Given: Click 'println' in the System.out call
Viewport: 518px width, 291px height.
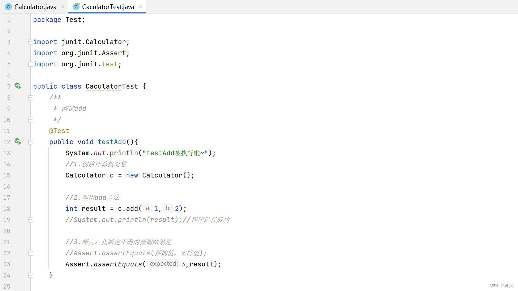Looking at the screenshot, I should pyautogui.click(x=124, y=153).
